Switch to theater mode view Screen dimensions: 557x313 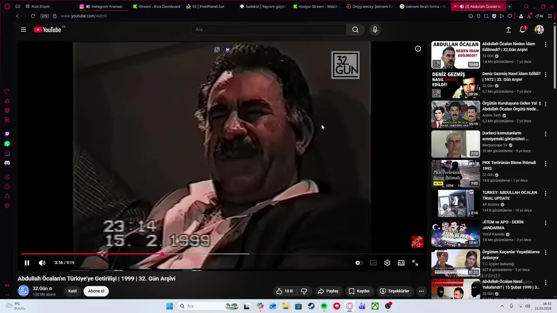[401, 263]
